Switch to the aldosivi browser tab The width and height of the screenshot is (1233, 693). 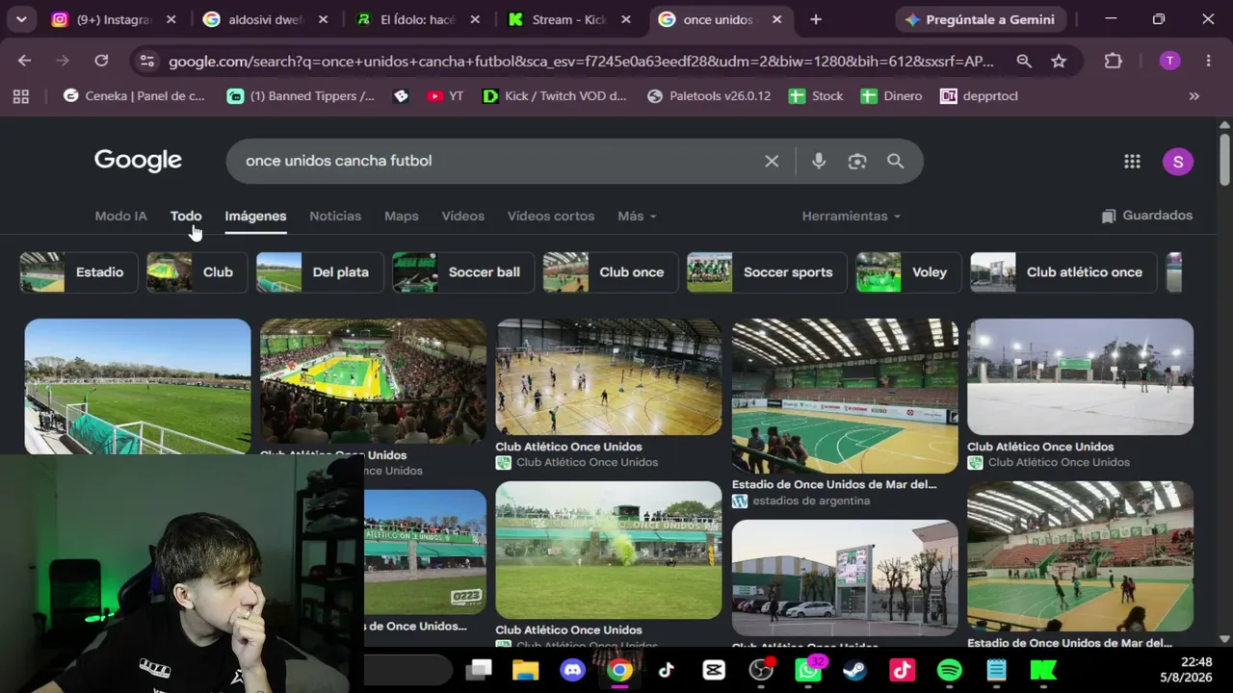265,19
